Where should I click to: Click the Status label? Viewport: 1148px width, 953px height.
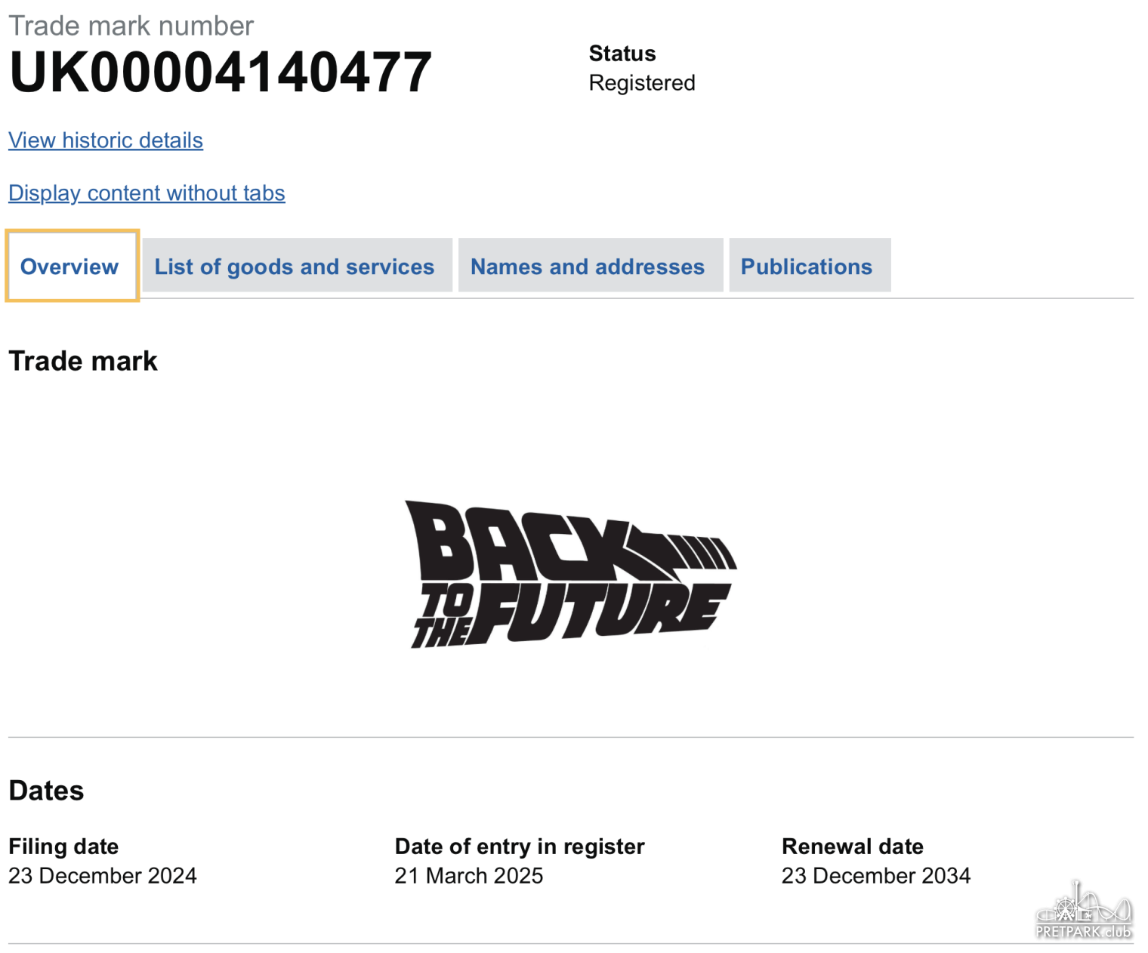click(622, 54)
